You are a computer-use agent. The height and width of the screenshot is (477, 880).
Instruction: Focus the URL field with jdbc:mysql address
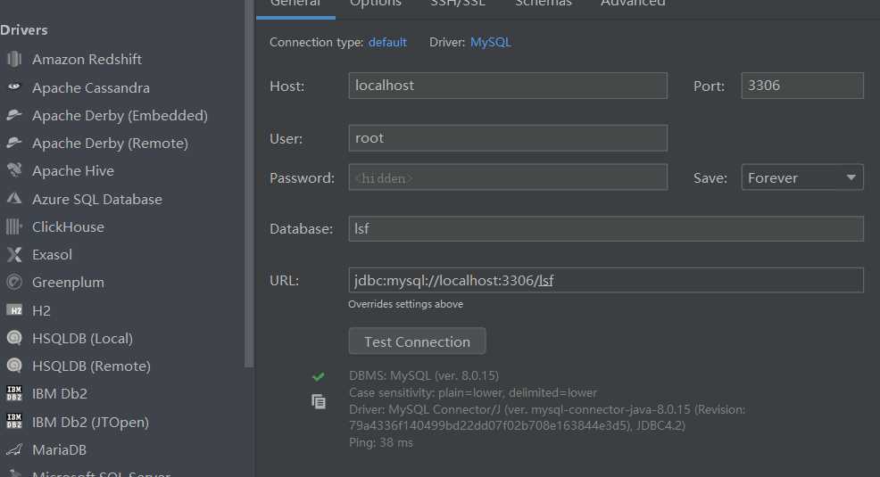click(x=606, y=280)
